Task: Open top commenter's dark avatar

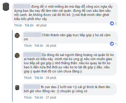Action: [6, 7]
